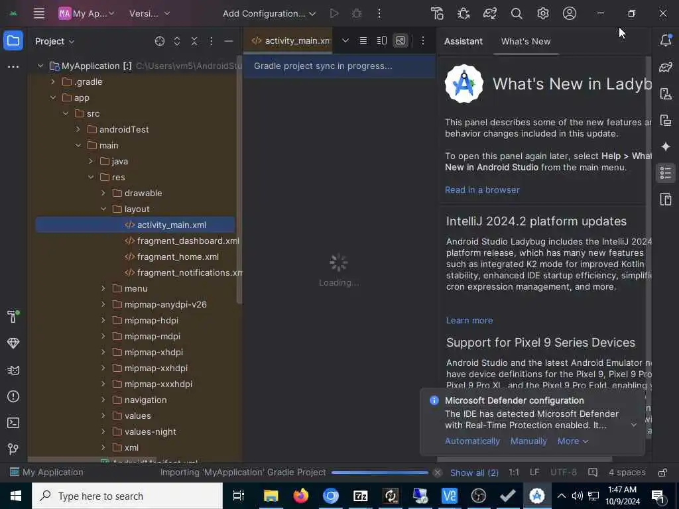
Task: Open the gem-shaped App Quality Insights icon
Action: click(x=13, y=343)
